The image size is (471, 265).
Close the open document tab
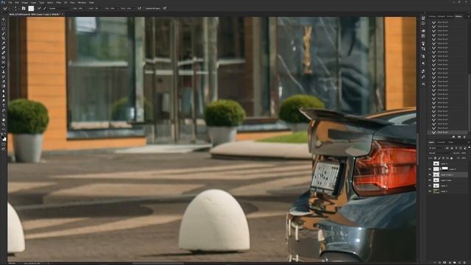coord(62,14)
